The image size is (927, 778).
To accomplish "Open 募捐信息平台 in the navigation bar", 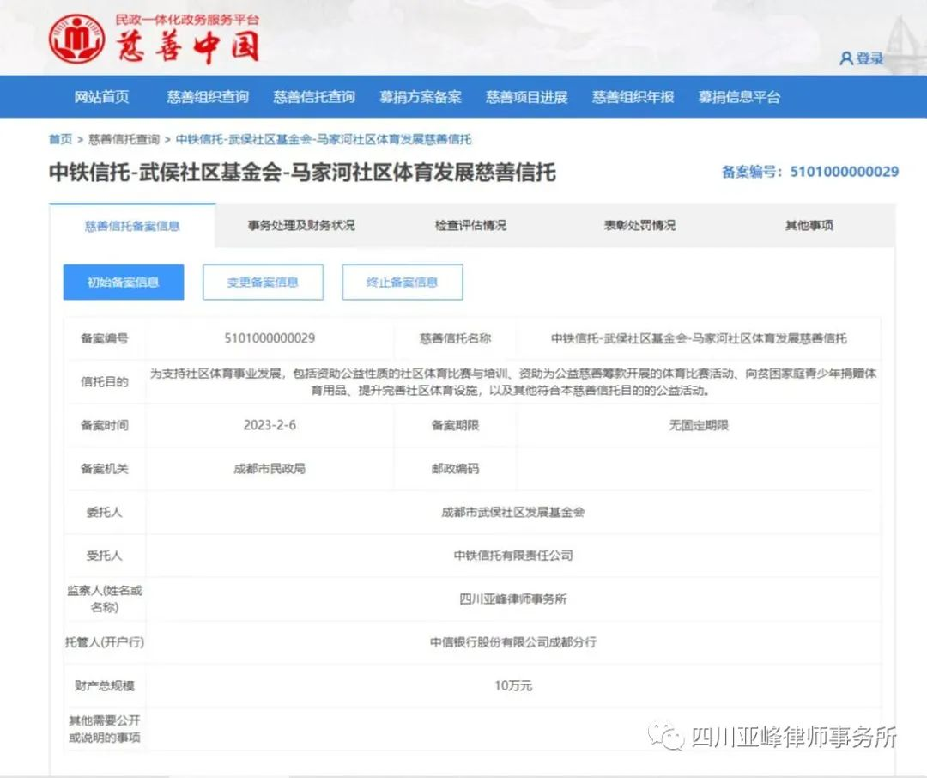I will 740,97.
